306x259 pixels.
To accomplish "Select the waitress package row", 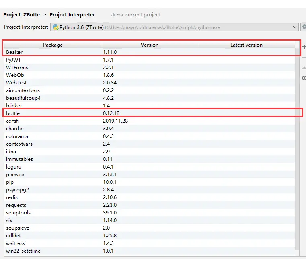I will point(150,243).
